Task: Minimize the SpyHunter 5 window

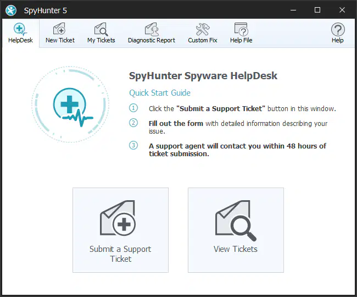Action: click(293, 10)
